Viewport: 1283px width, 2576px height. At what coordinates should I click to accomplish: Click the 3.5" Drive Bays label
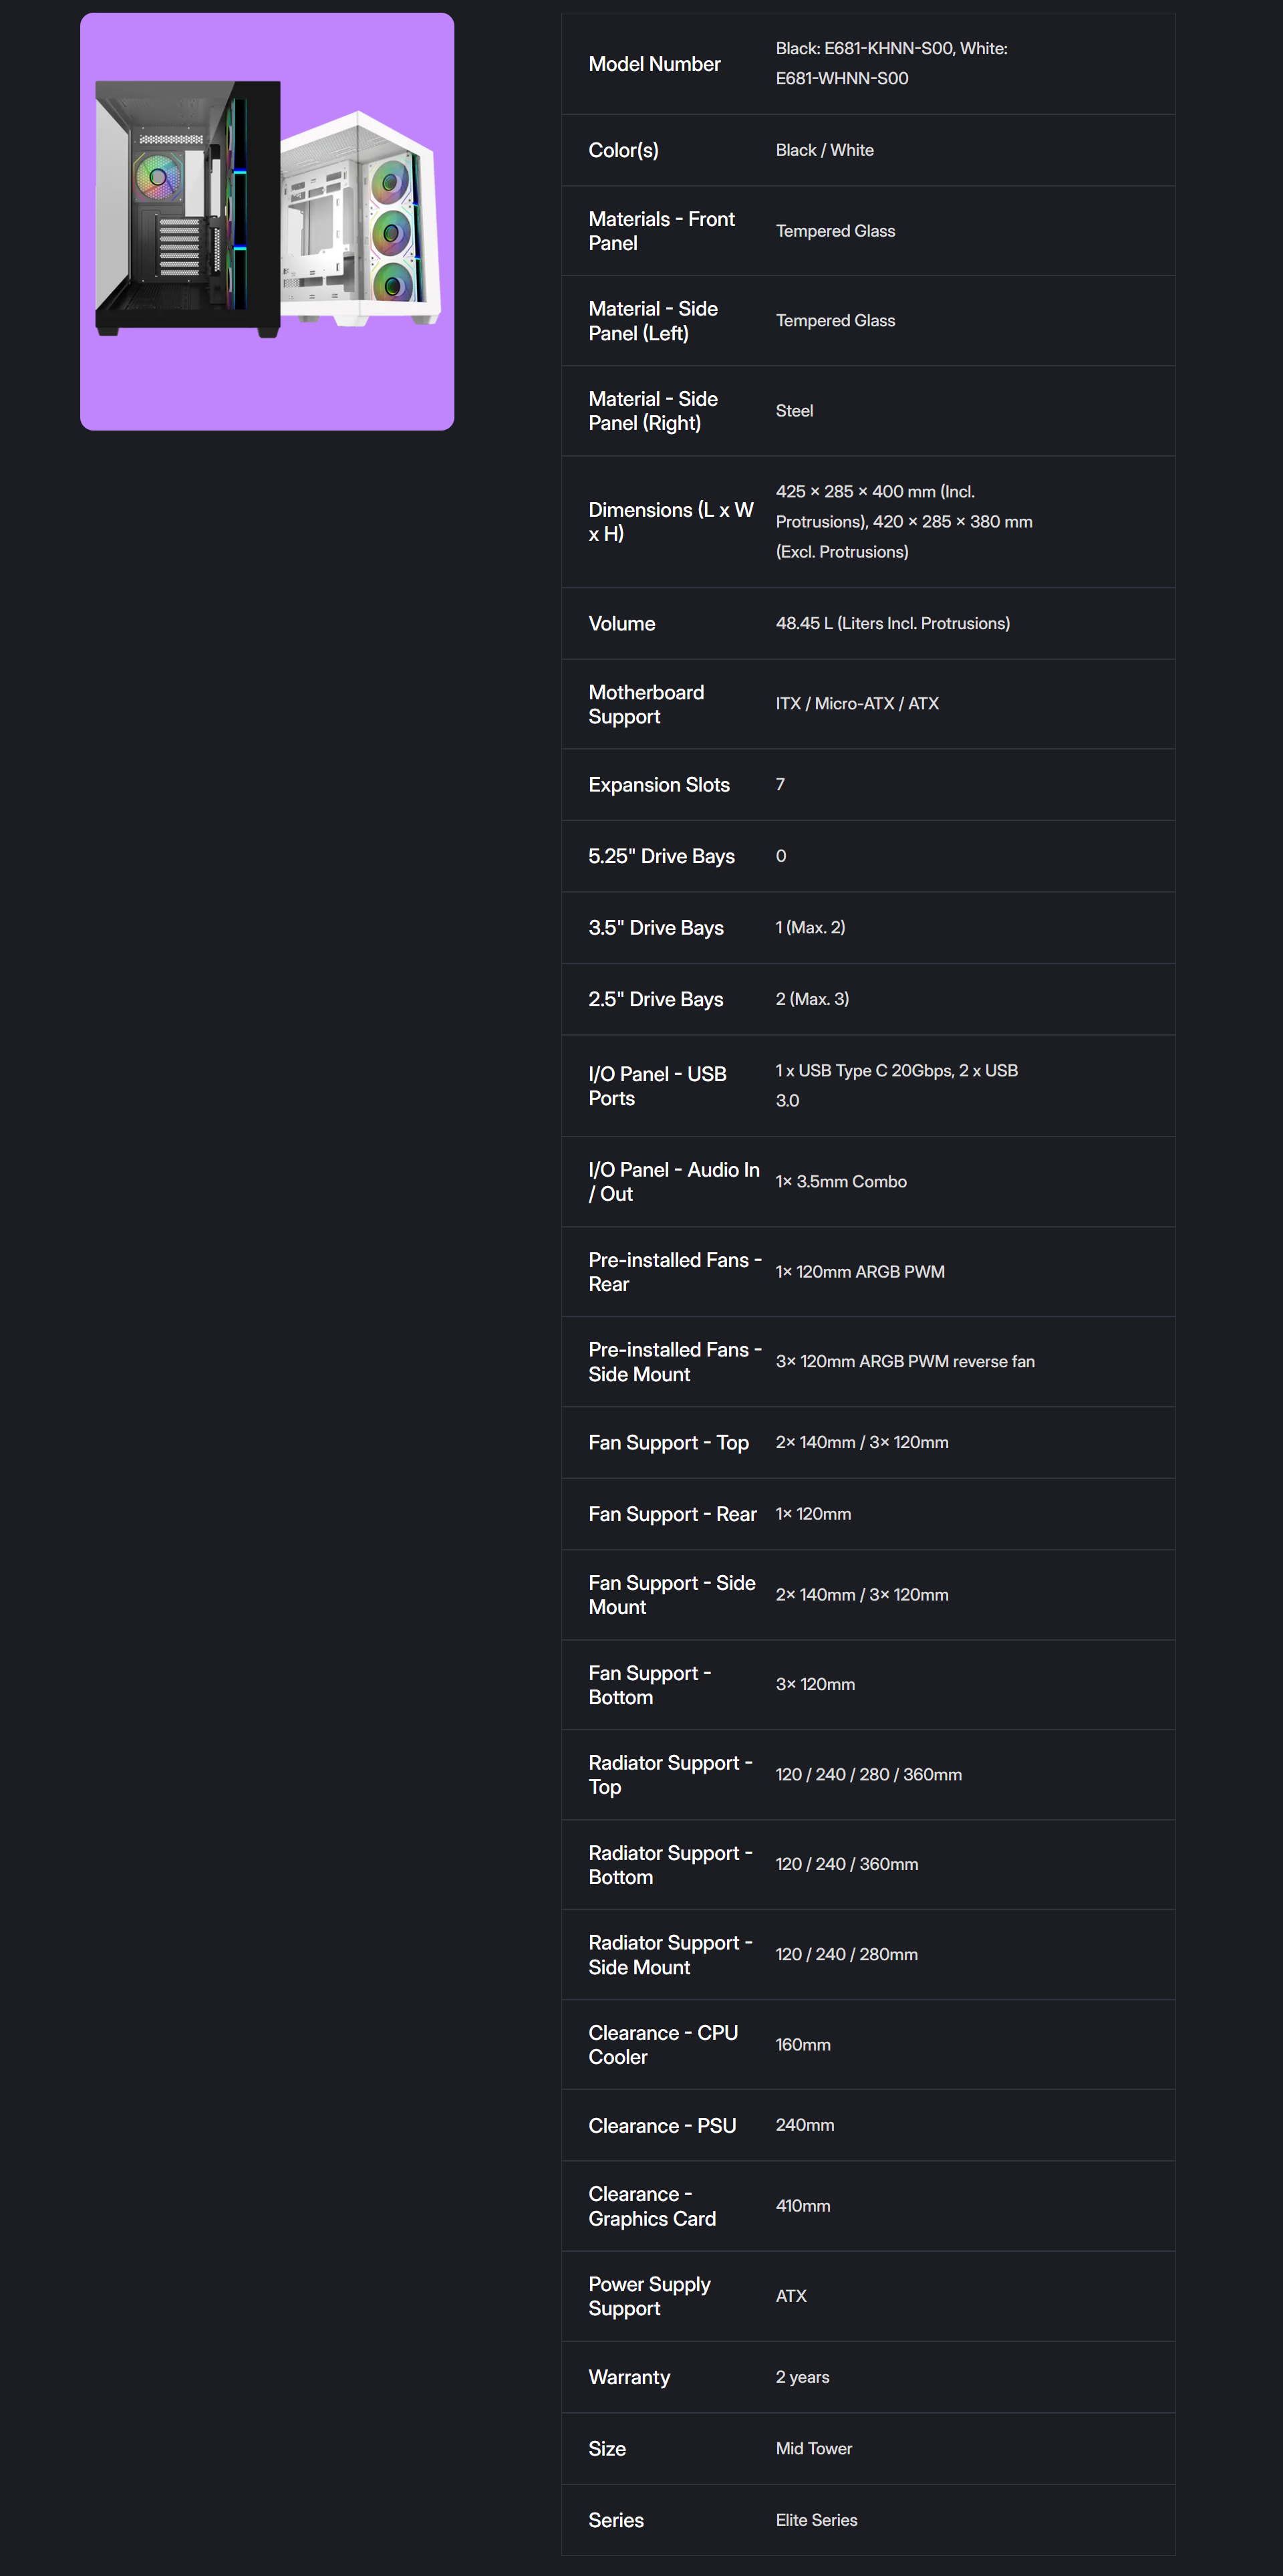(x=656, y=928)
